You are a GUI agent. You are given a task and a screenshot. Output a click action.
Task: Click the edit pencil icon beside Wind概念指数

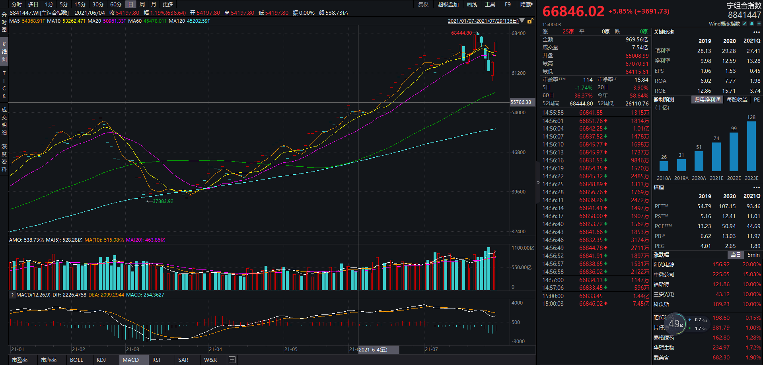coord(745,23)
